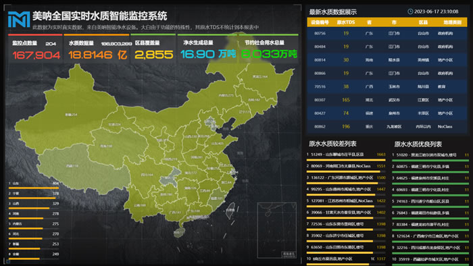Select device row 80862 from 重庆
This screenshot has width=473, height=266.
(x=387, y=126)
